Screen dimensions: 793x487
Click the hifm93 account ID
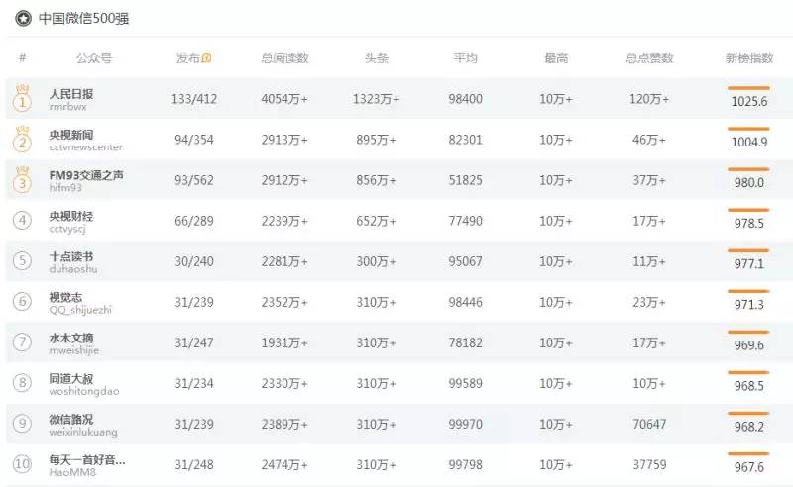tap(65, 188)
